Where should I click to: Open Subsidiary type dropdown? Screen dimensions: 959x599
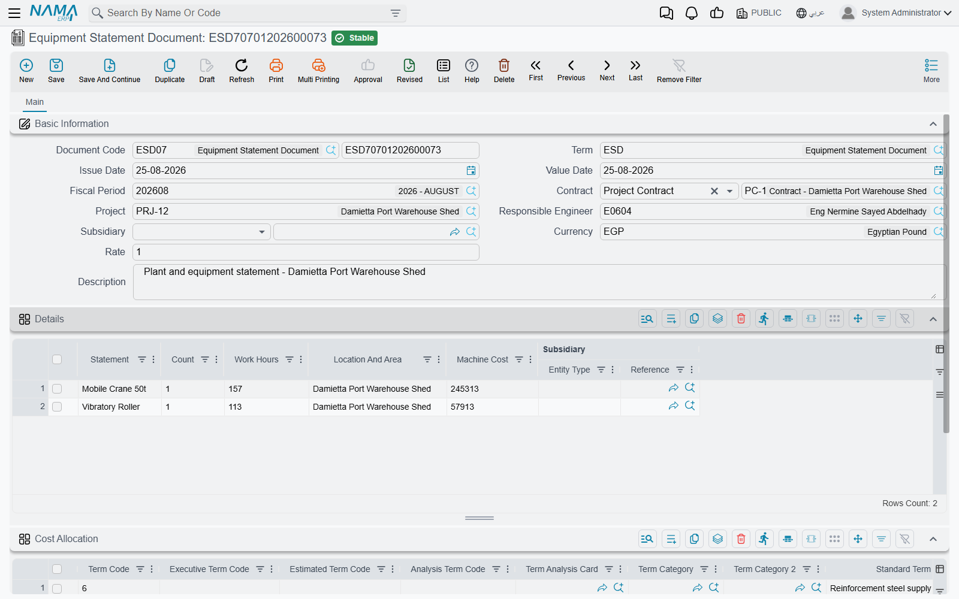click(x=262, y=232)
